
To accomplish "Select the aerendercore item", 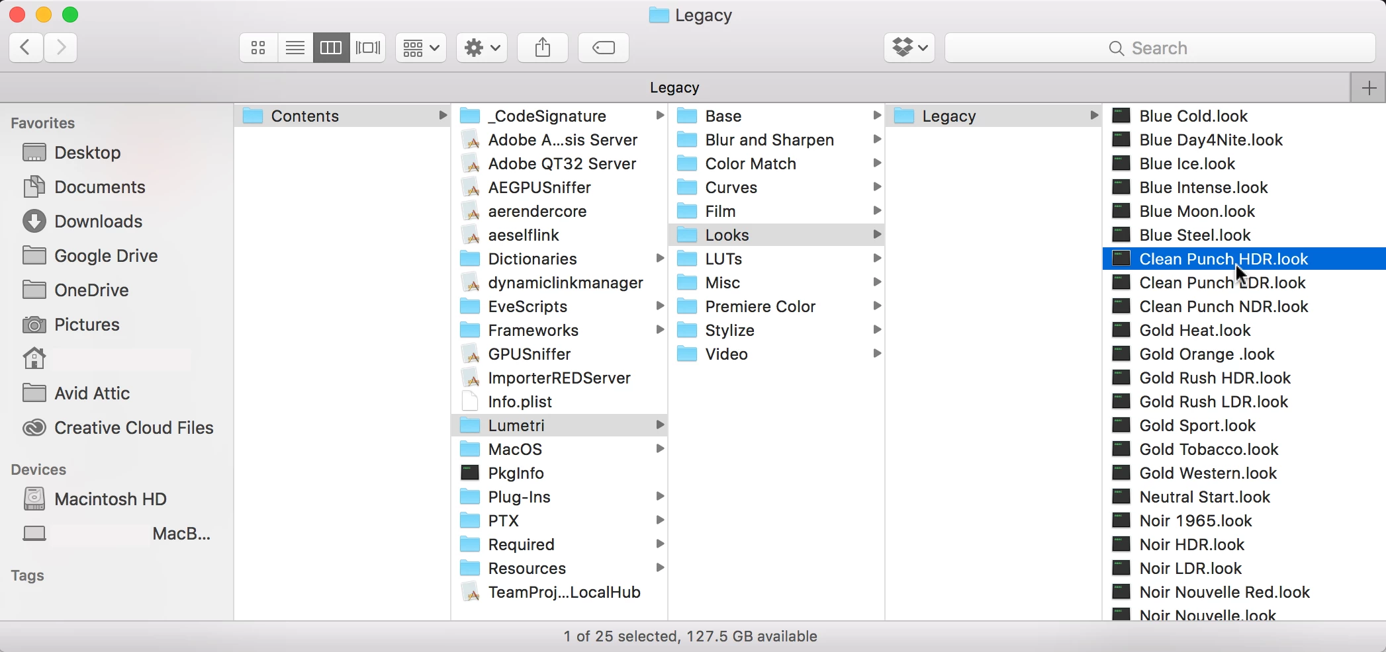I will [x=560, y=211].
